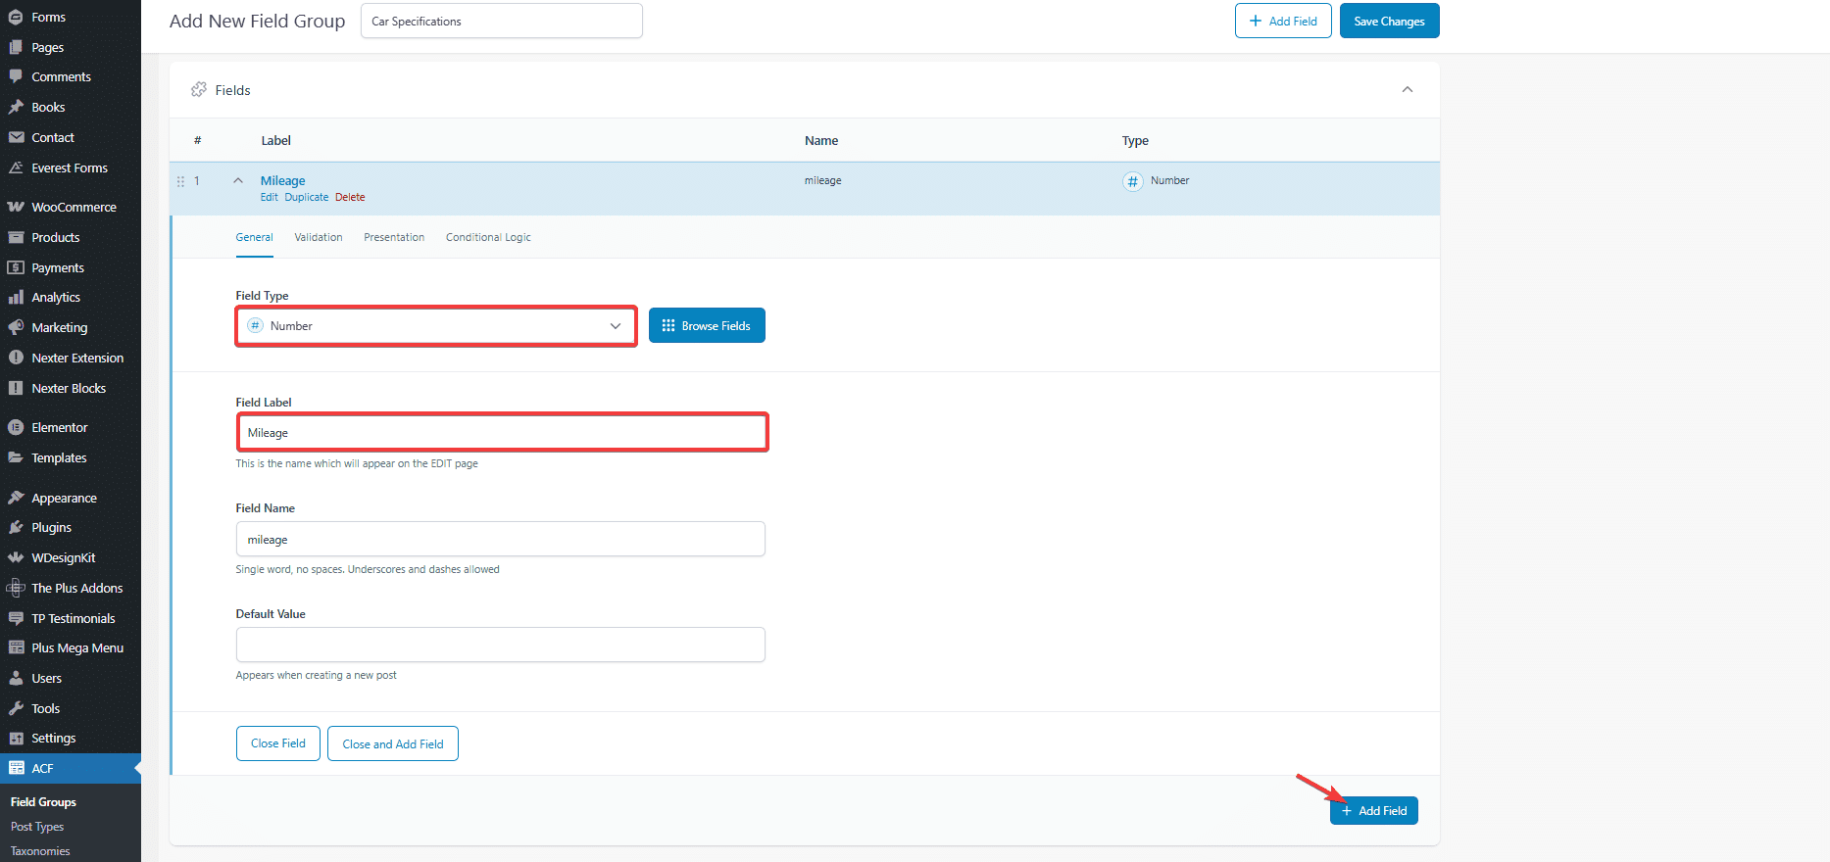This screenshot has height=862, width=1830.
Task: Open the Elementor sidebar icon
Action: [x=16, y=427]
